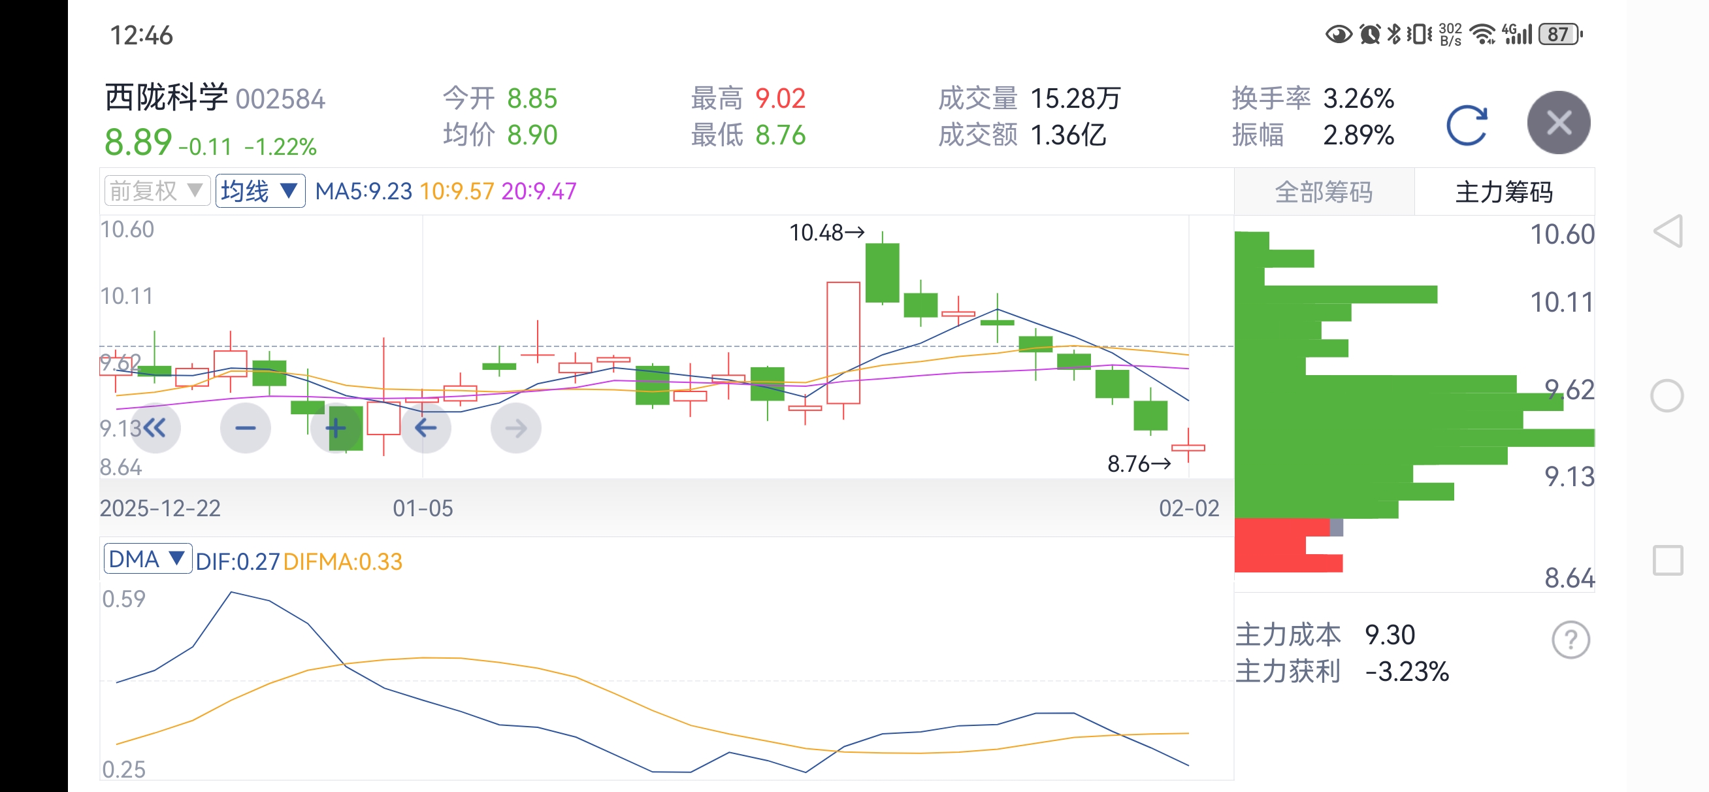1709x792 pixels.
Task: Open help question mark for 主力成本
Action: point(1571,640)
